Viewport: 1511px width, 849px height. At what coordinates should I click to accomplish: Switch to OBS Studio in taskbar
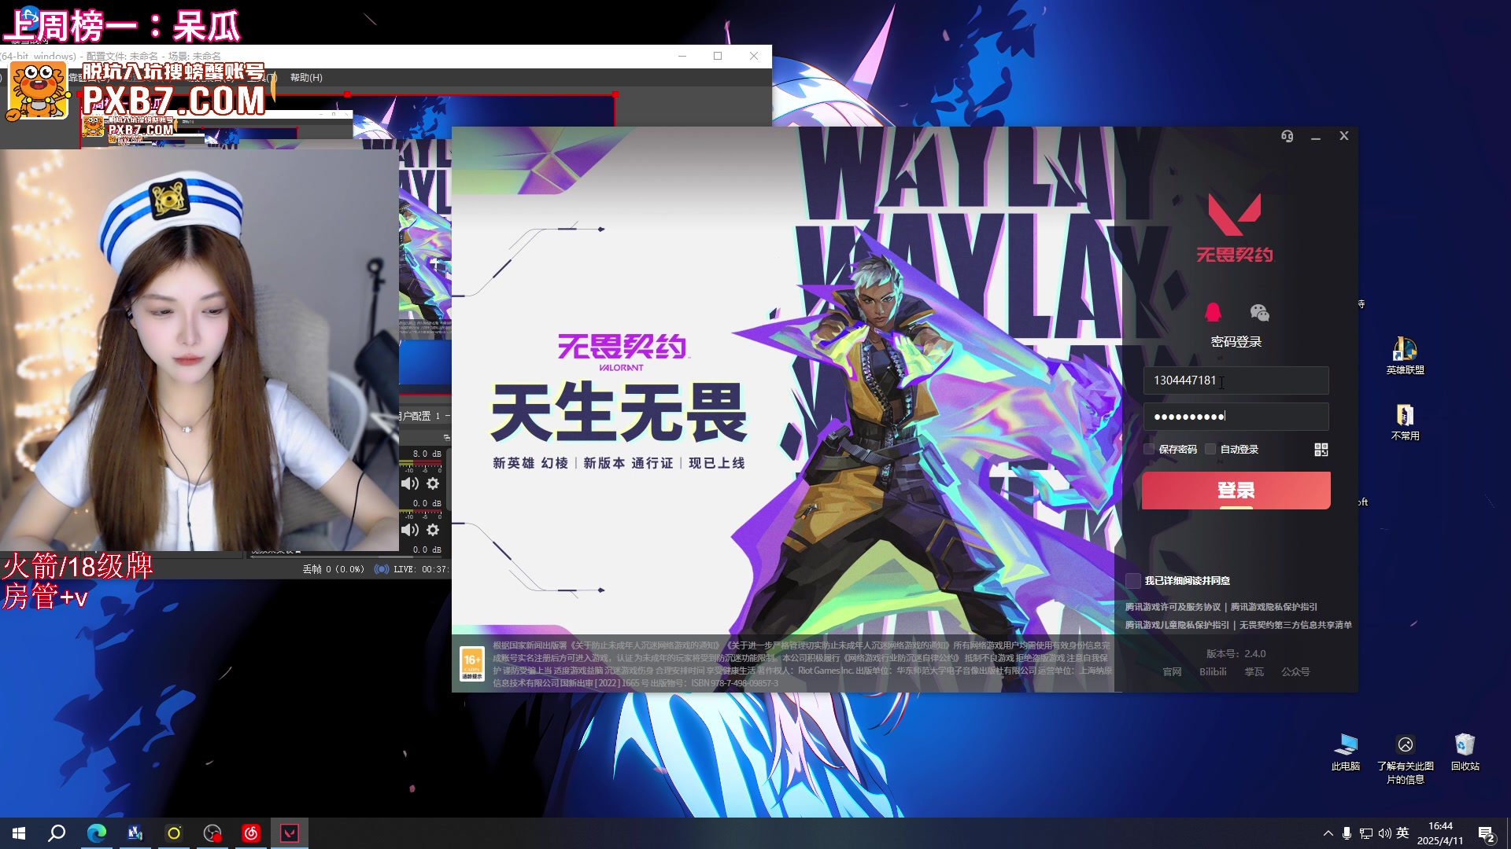point(212,833)
